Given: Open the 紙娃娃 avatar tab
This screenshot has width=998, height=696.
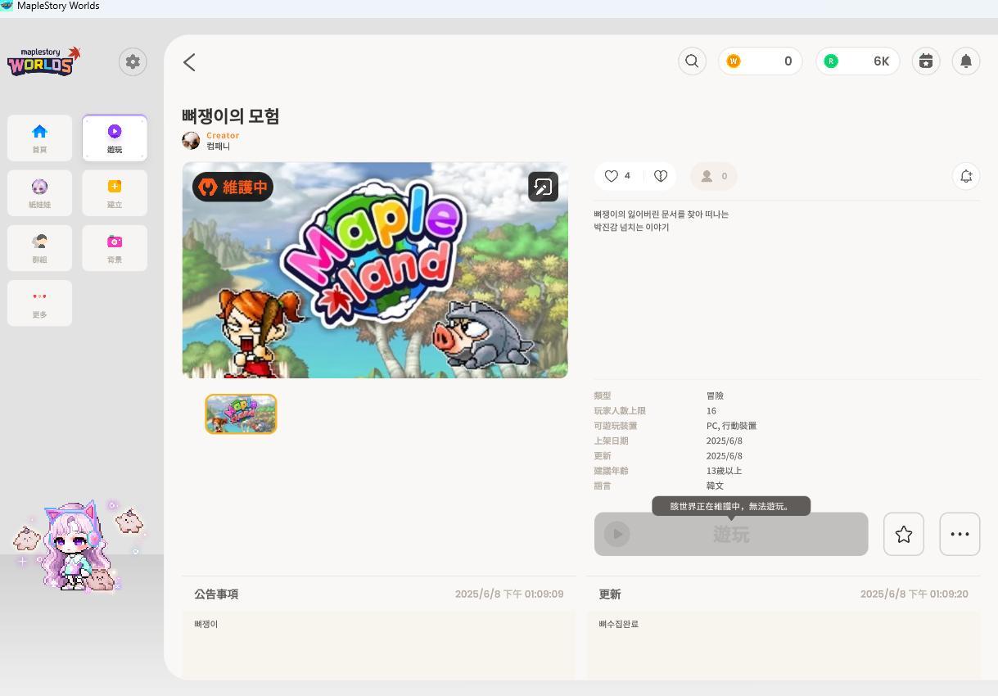Looking at the screenshot, I should point(39,193).
